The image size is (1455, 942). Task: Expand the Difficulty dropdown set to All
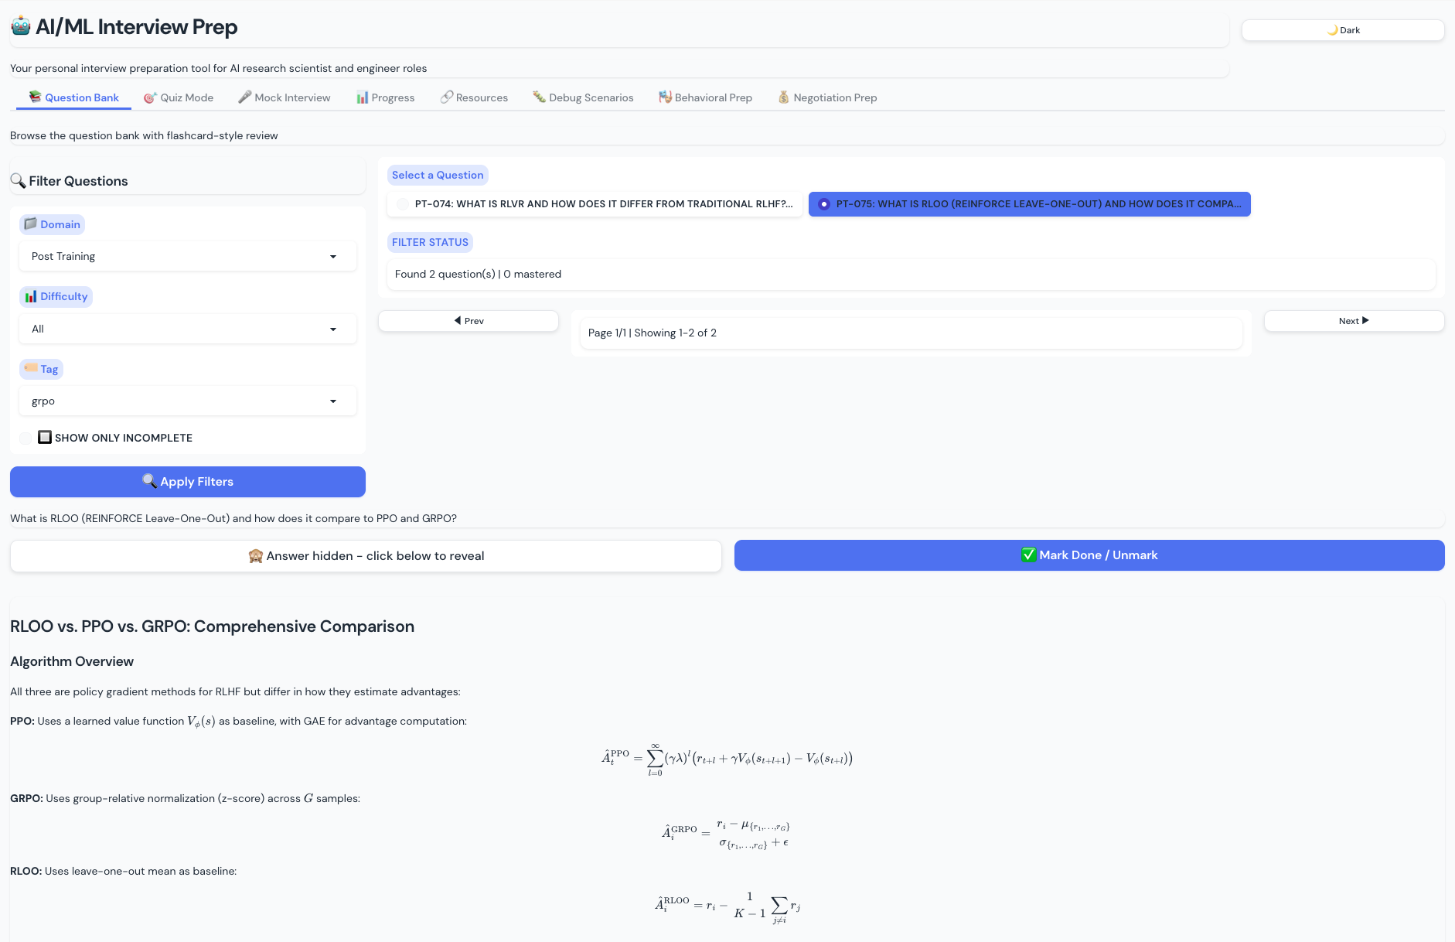tap(187, 329)
